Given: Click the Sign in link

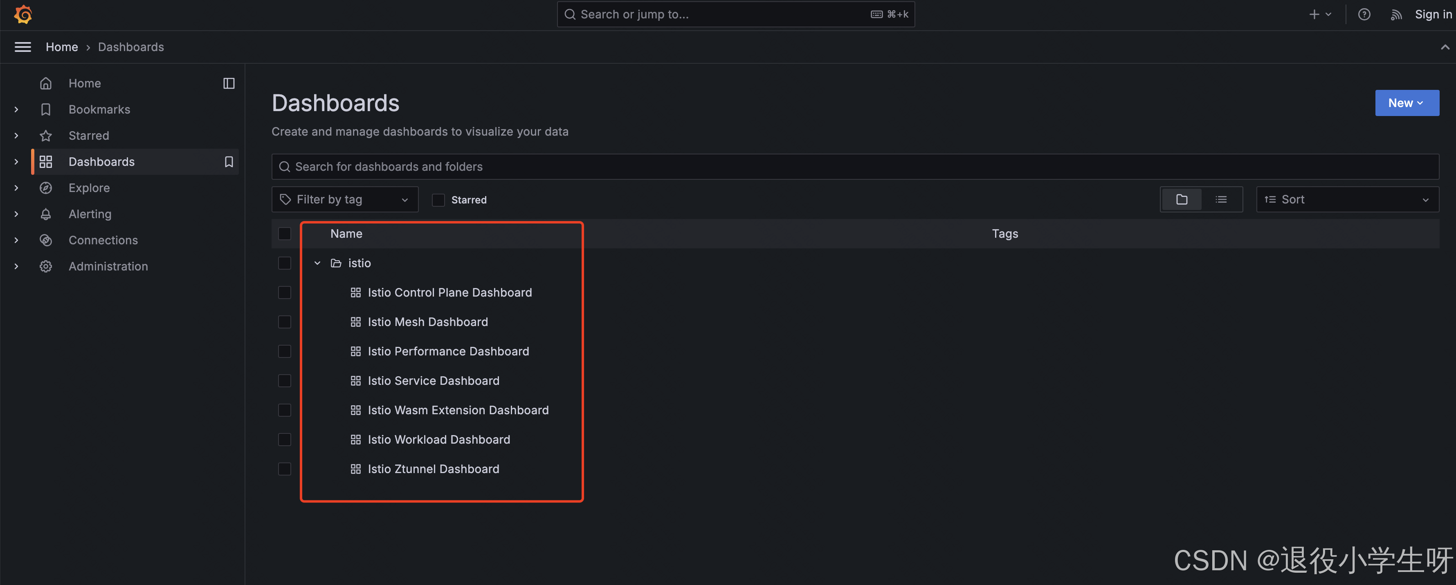Looking at the screenshot, I should (x=1433, y=15).
